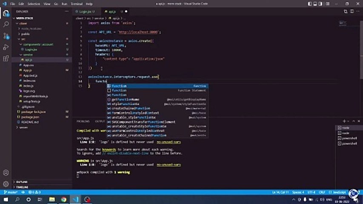
Task: Open Login.jsx in the explorer tree
Action: [31, 49]
